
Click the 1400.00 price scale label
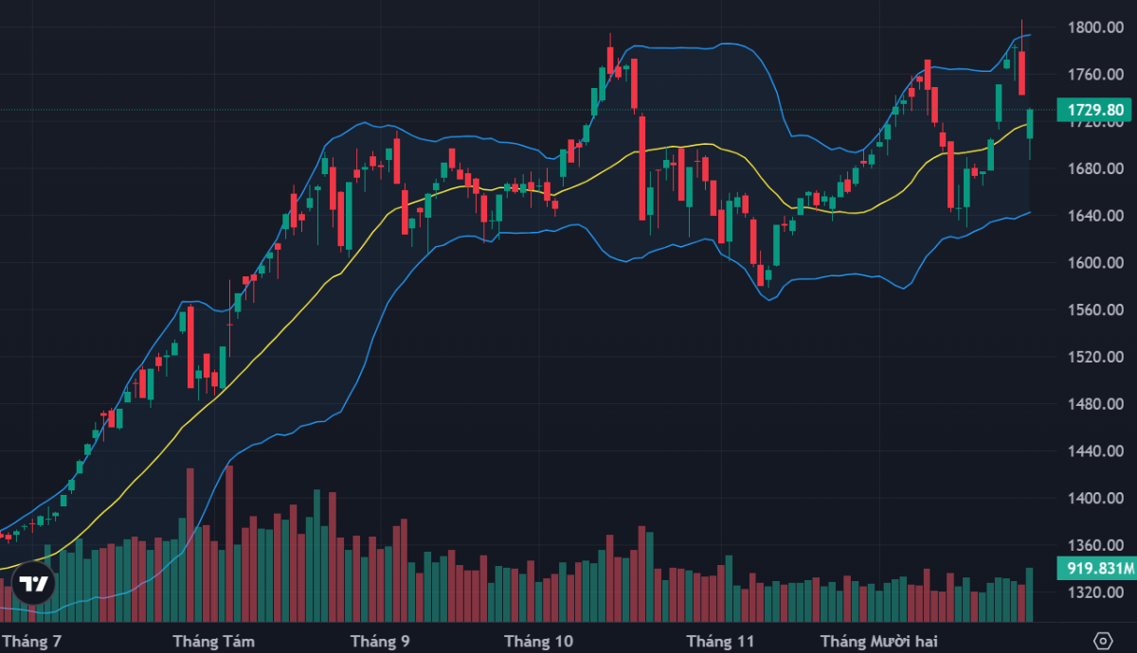coord(1095,498)
